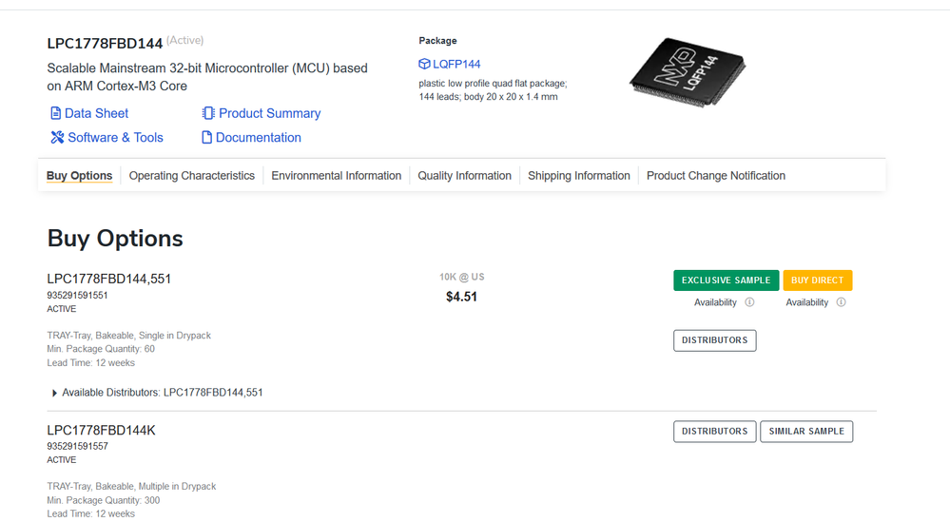Click the Software & Tools wrench icon

click(57, 138)
